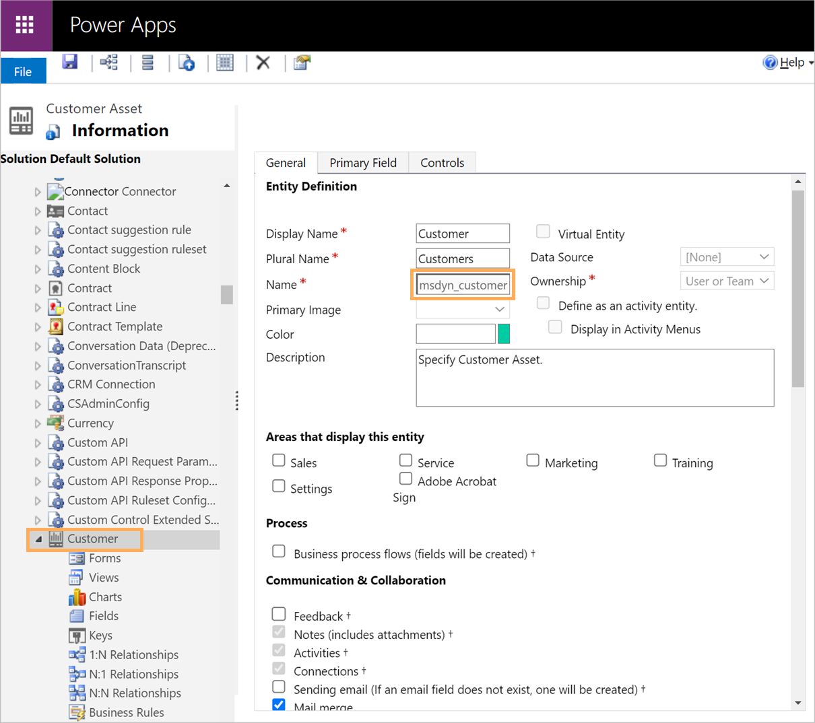
Task: Switch to the Primary Field tab
Action: (363, 163)
